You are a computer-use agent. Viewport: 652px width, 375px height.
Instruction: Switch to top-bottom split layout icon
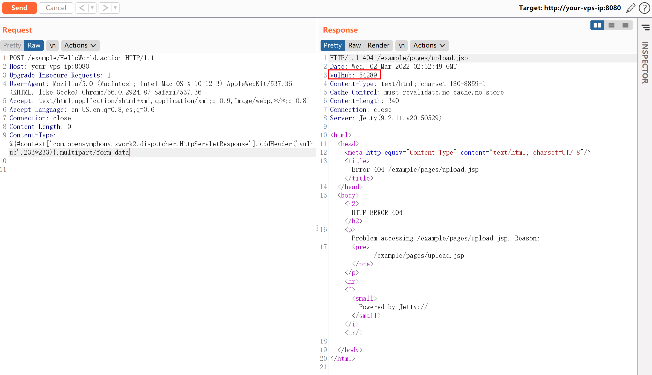(611, 25)
